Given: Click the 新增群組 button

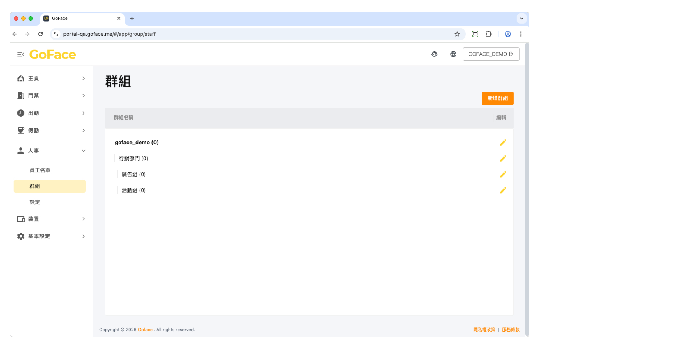Looking at the screenshot, I should [497, 98].
